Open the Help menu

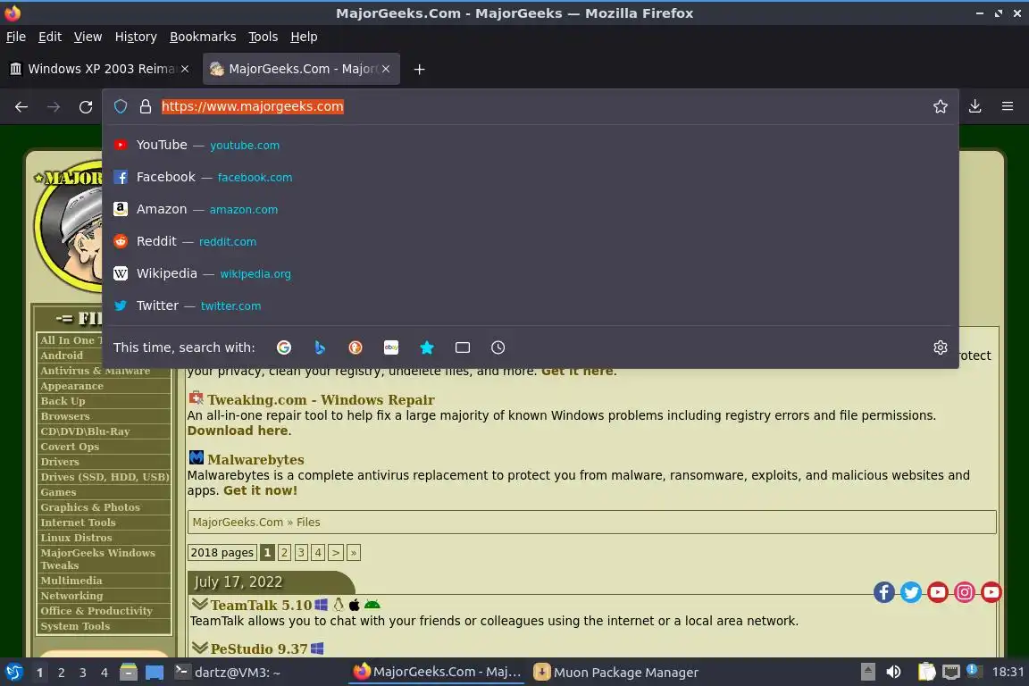coord(304,37)
